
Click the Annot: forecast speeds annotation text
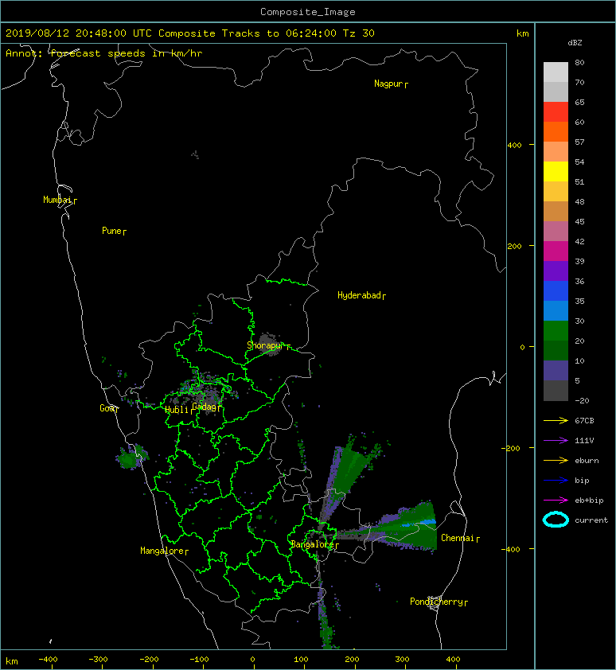[104, 53]
